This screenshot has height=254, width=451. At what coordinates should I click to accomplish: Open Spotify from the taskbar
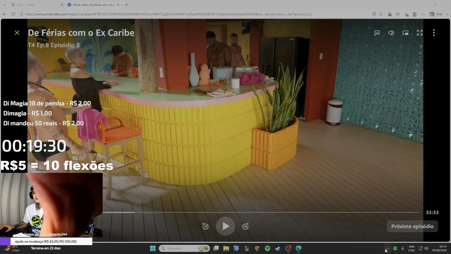pos(267,248)
